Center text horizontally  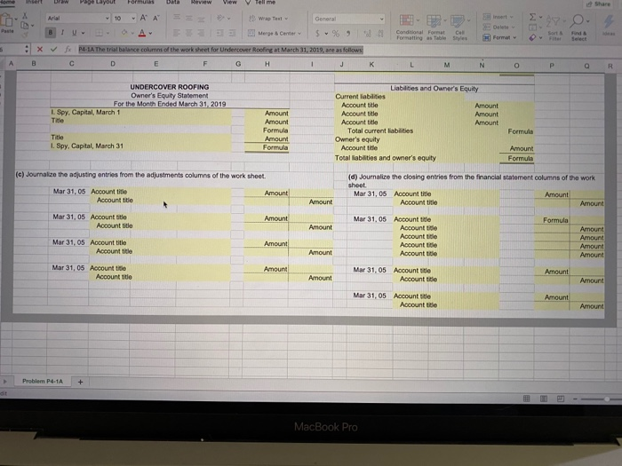[189, 33]
